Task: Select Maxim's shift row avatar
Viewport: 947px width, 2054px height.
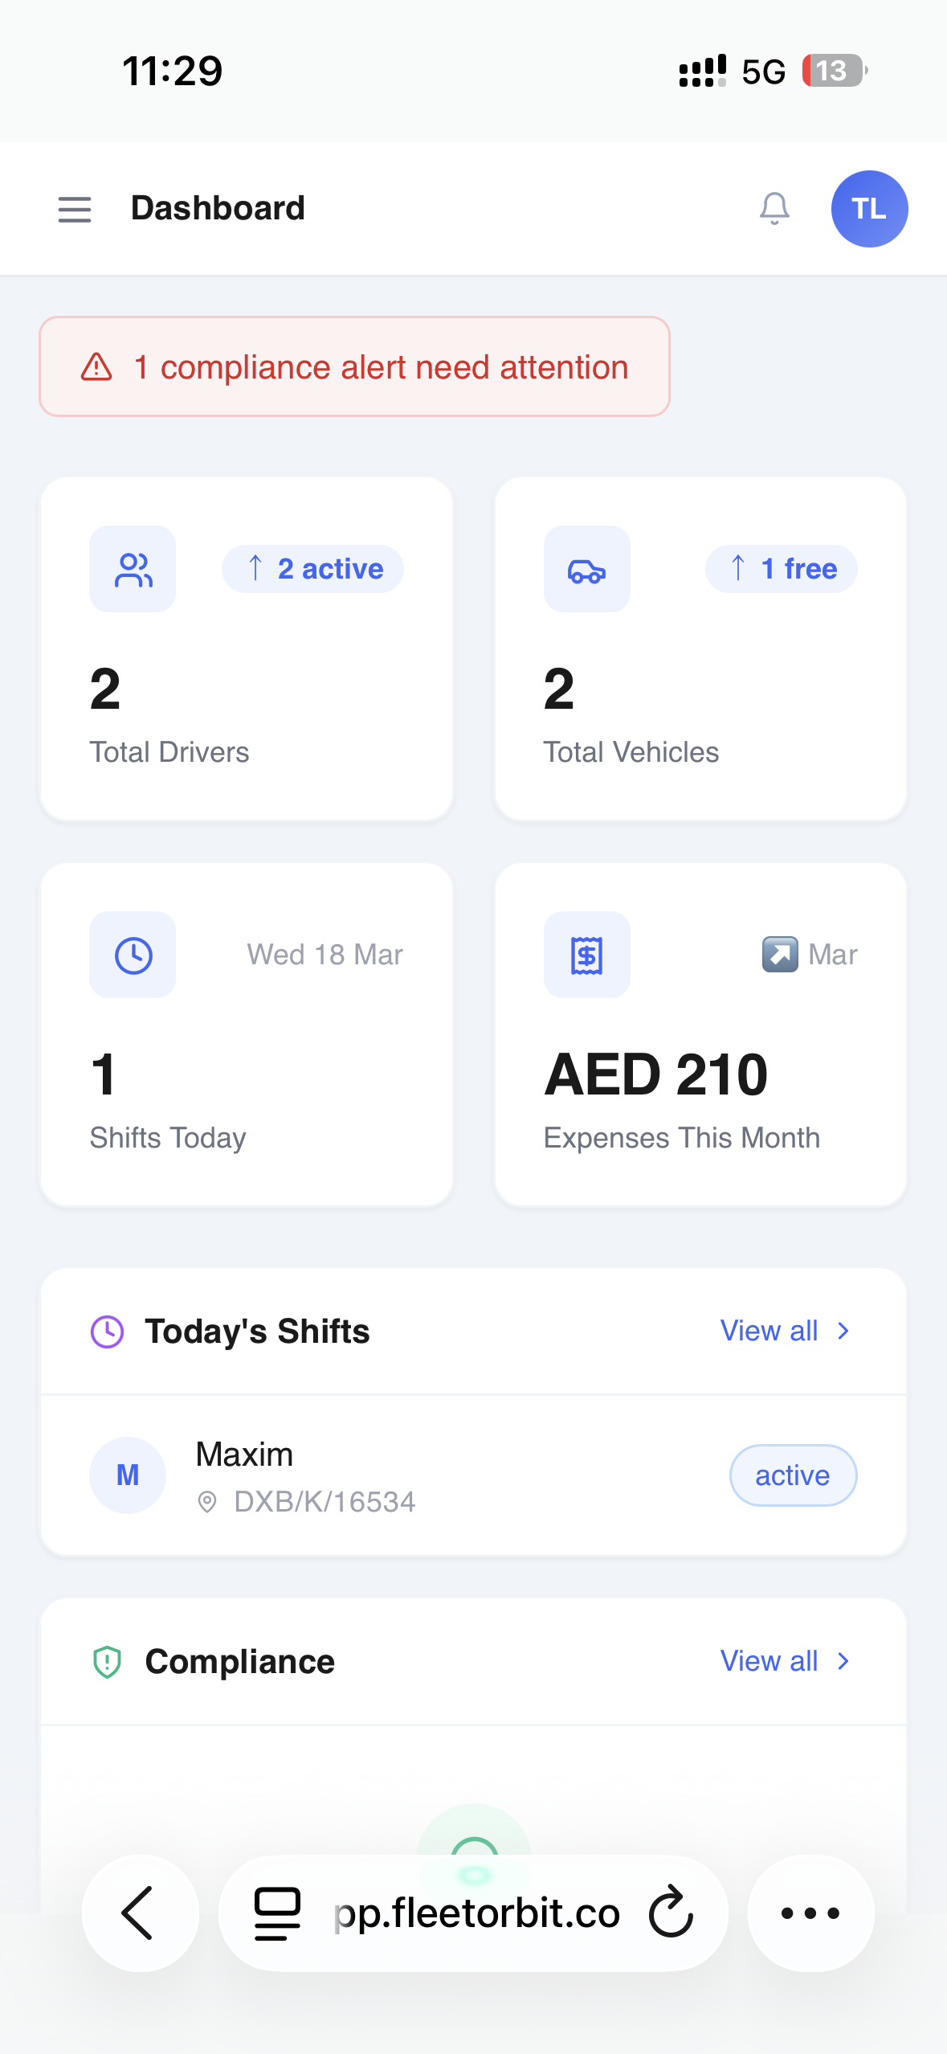Action: 128,1475
